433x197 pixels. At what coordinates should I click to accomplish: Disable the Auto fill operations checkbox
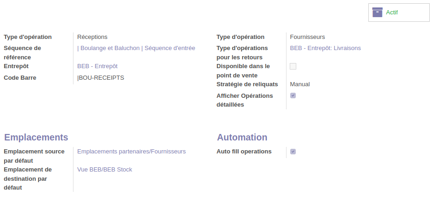click(x=293, y=152)
